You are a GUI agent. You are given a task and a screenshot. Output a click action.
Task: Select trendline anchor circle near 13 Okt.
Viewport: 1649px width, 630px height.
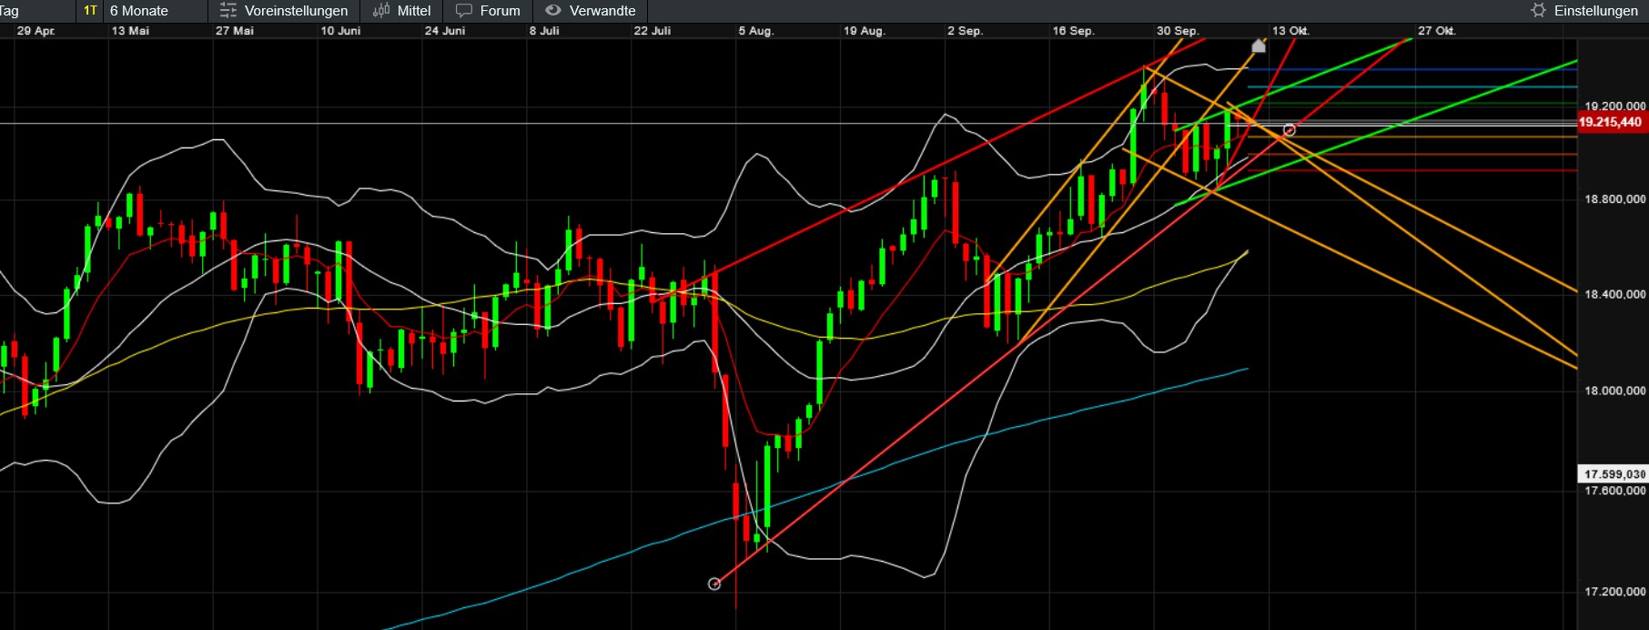(x=1289, y=130)
